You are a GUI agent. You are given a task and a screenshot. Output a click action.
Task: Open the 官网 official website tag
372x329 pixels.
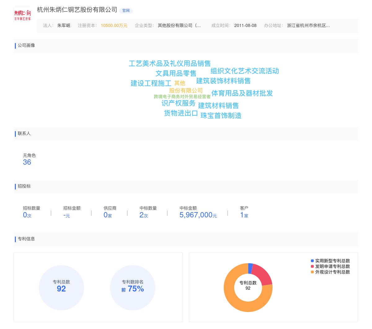[126, 11]
